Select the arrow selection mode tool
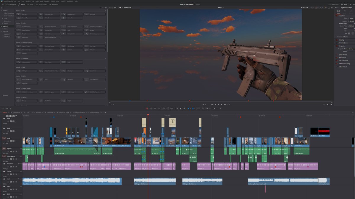The width and height of the screenshot is (355, 199). tap(147, 108)
